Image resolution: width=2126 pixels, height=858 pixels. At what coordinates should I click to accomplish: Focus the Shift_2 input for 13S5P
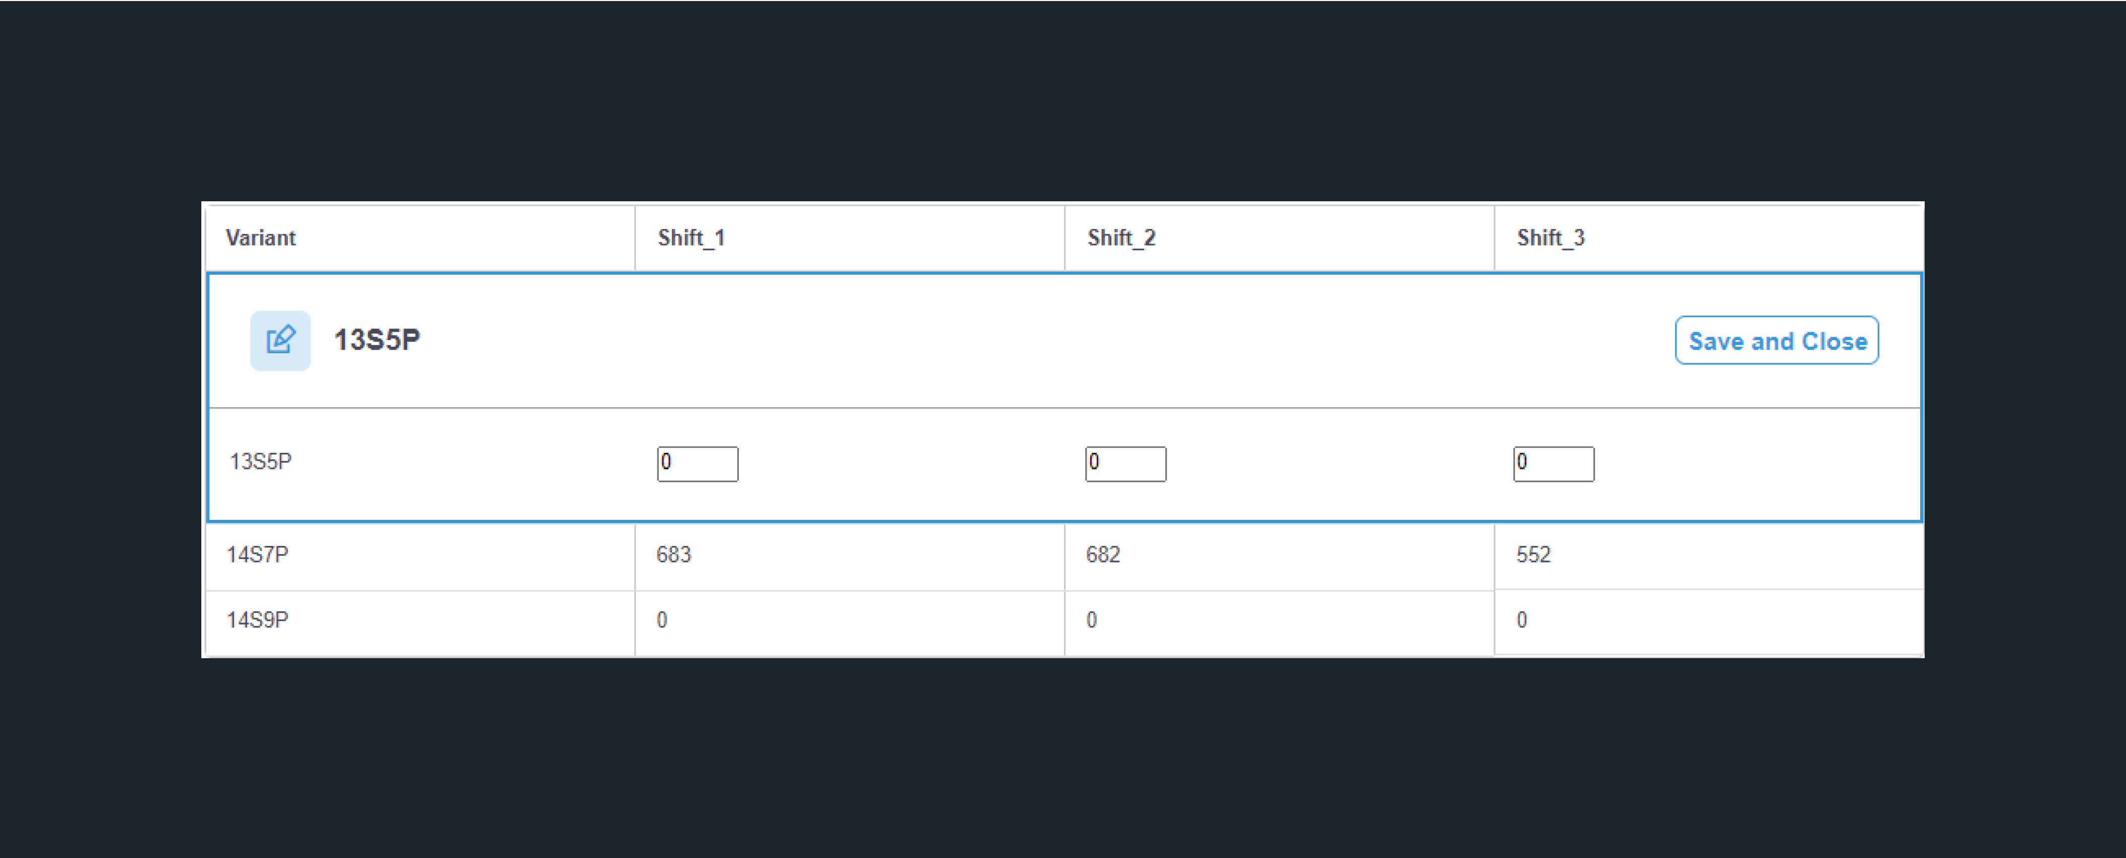click(1126, 463)
